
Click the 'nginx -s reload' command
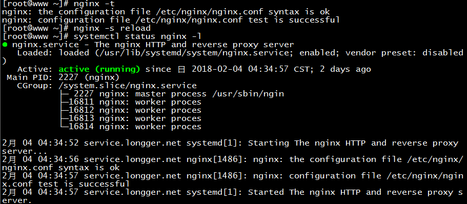[x=112, y=29]
